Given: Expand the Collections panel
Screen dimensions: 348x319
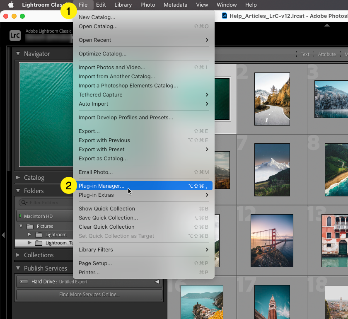Looking at the screenshot, I should click(18, 255).
